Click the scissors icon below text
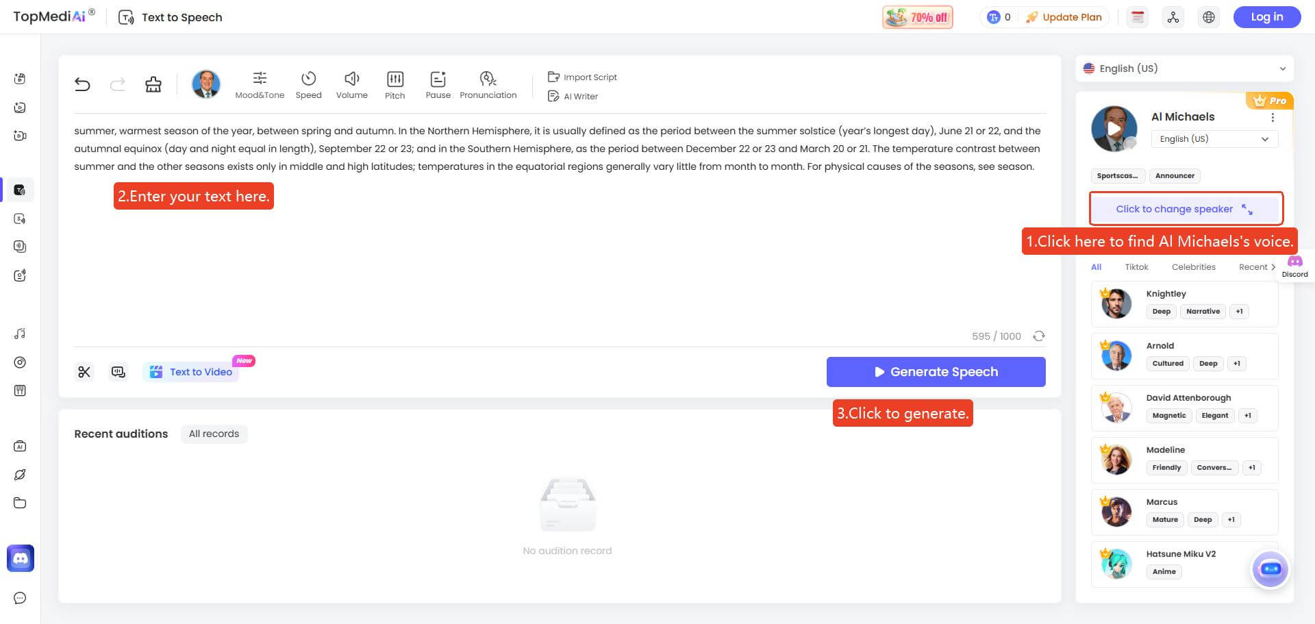 [x=84, y=372]
